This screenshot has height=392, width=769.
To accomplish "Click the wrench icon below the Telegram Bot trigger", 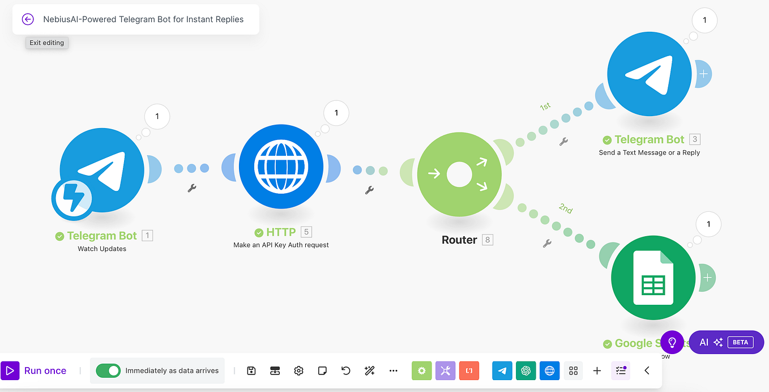I will (192, 186).
